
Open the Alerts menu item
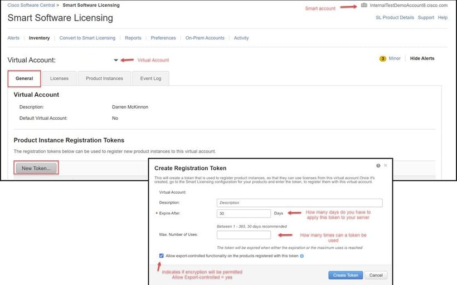pyautogui.click(x=13, y=38)
